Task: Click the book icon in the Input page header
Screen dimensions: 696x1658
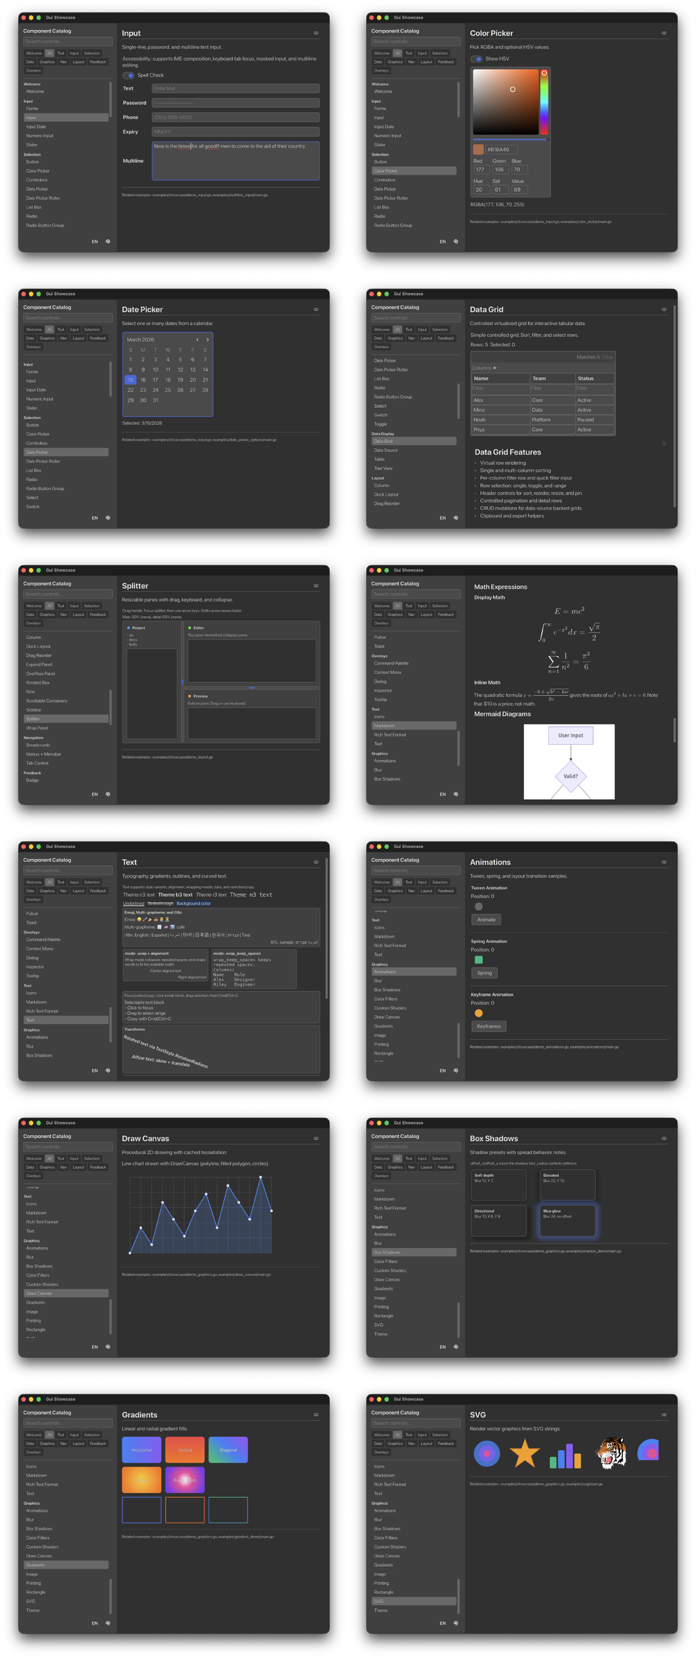Action: point(316,33)
